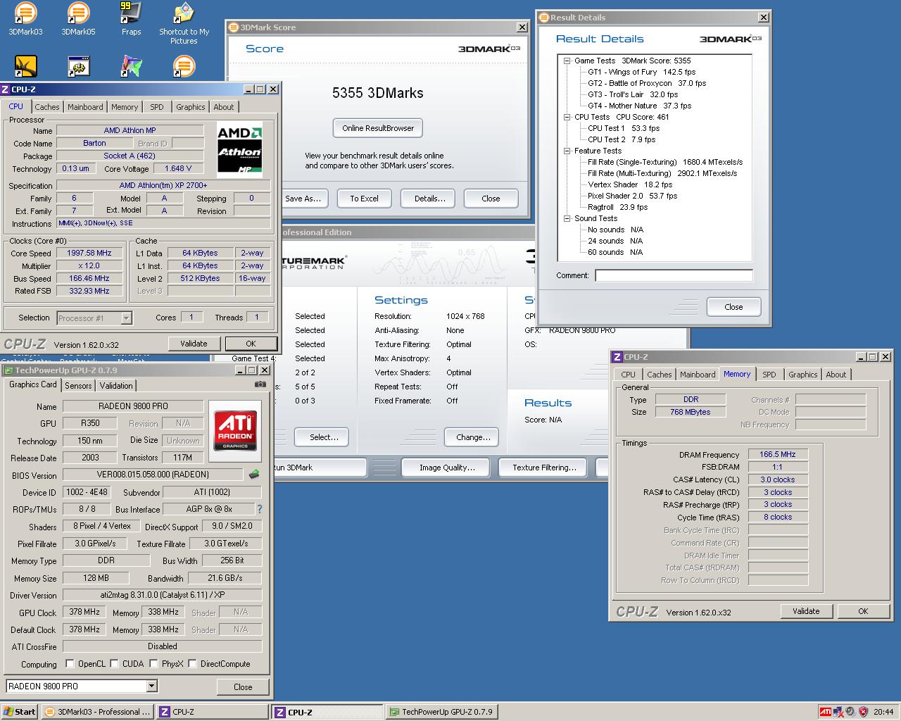This screenshot has width=901, height=721.
Task: Select the window-with-gear desktop shortcut
Action: [78, 66]
